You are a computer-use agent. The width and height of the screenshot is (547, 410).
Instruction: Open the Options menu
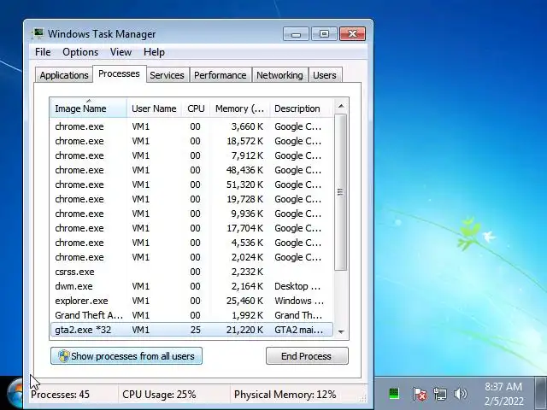coord(80,52)
